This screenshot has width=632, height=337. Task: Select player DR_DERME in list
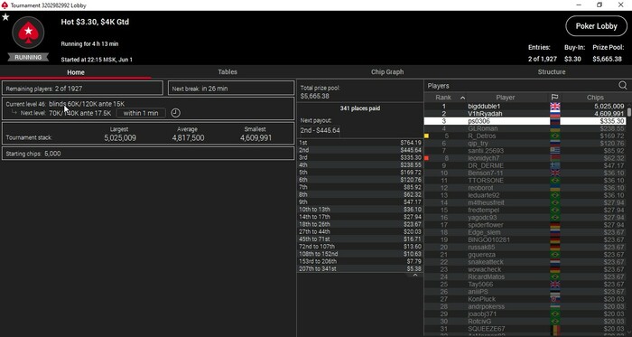coord(525,165)
